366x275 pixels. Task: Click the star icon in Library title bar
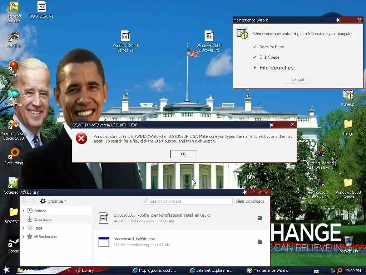(x=244, y=192)
